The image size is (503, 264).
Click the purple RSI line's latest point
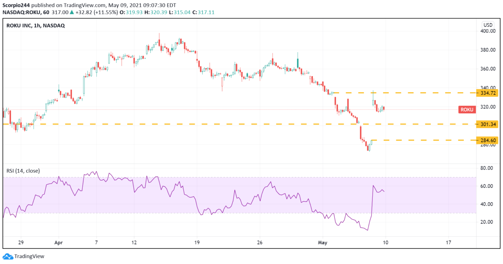click(x=384, y=191)
